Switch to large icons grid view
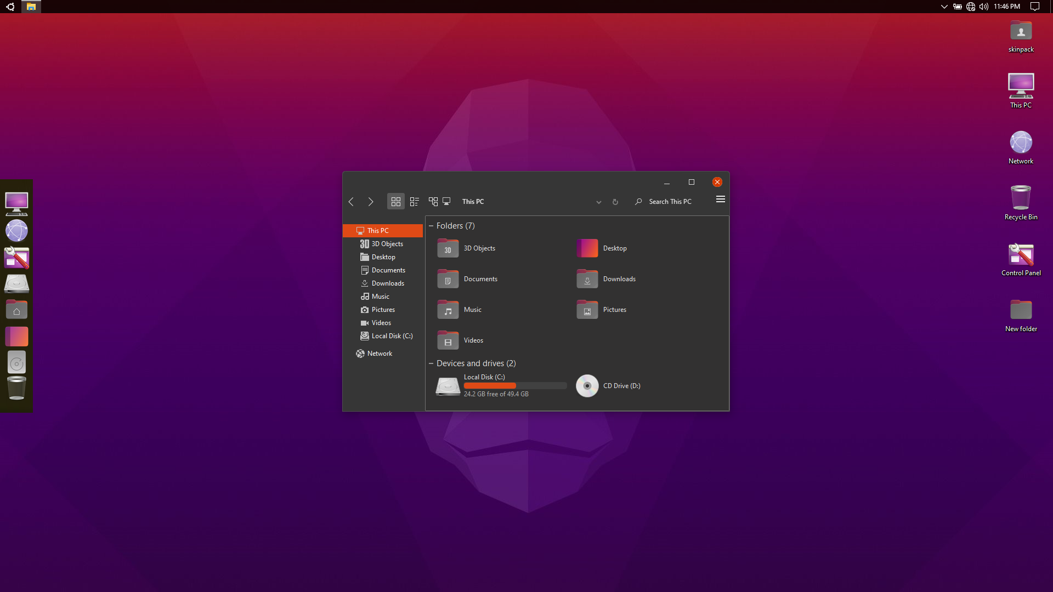The width and height of the screenshot is (1053, 592). pos(395,202)
